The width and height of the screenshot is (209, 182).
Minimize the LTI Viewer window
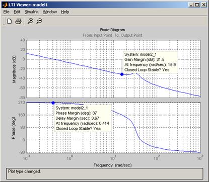click(191, 5)
